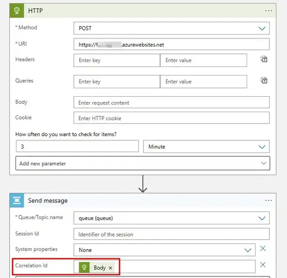This screenshot has width=287, height=278.
Task: Click the Headers Enter value field
Action: (x=204, y=60)
